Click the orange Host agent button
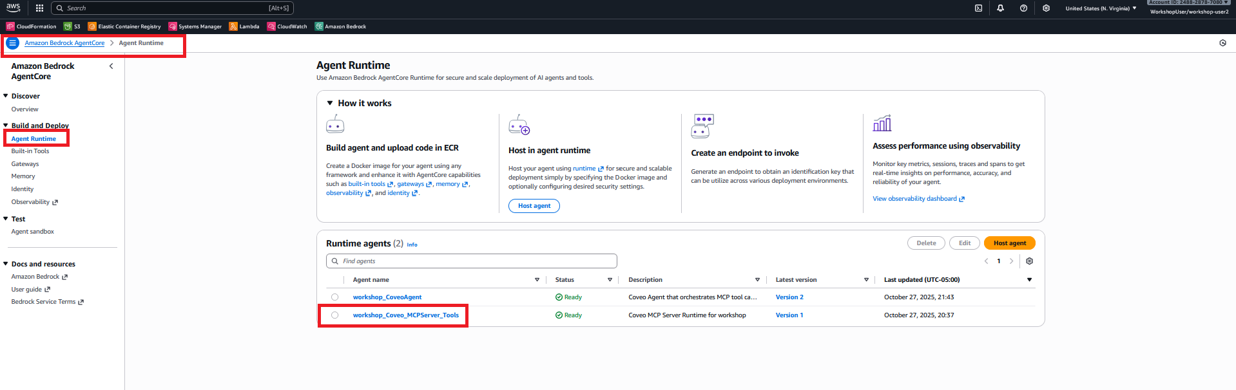 coord(1009,243)
